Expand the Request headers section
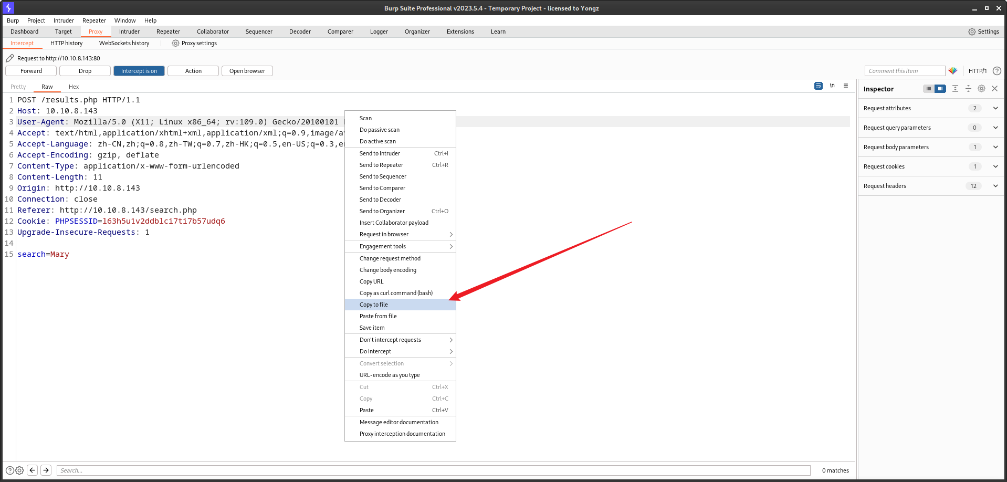Viewport: 1007px width, 482px height. click(x=995, y=186)
